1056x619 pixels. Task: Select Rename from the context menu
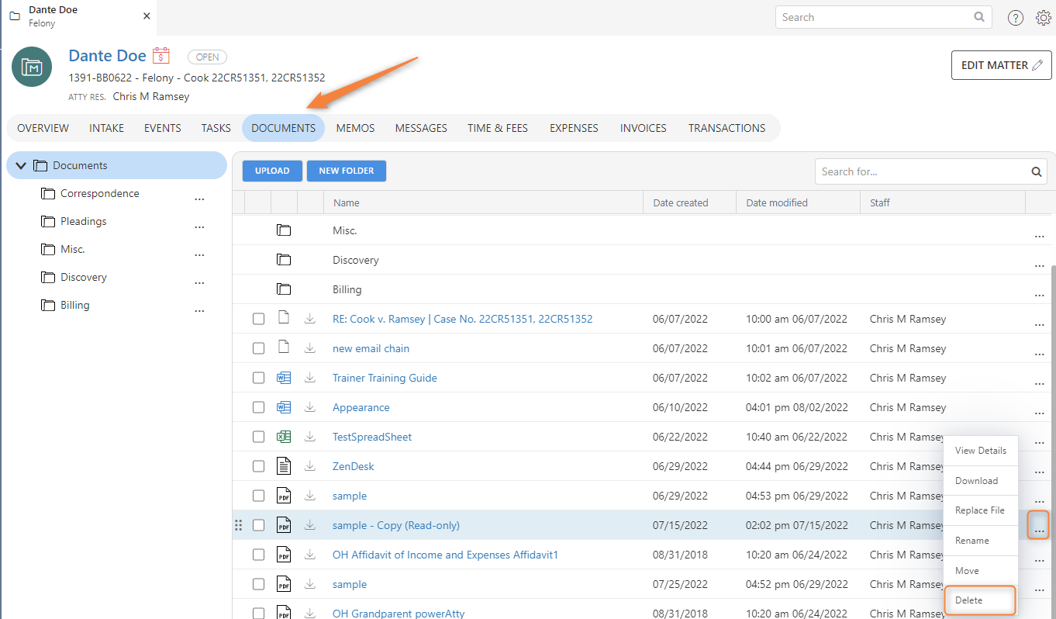click(x=971, y=540)
